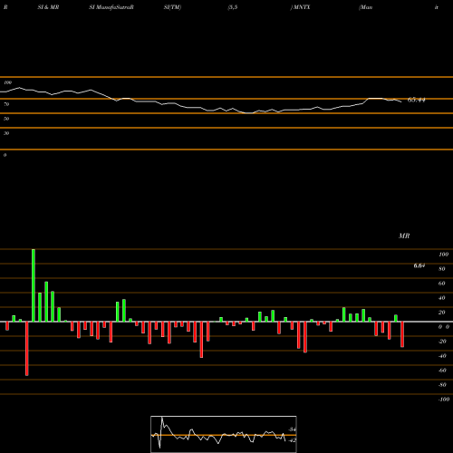Image resolution: width=453 pixels, height=453 pixels.
Task: Click the MR axis label -40
Action: [442, 356]
